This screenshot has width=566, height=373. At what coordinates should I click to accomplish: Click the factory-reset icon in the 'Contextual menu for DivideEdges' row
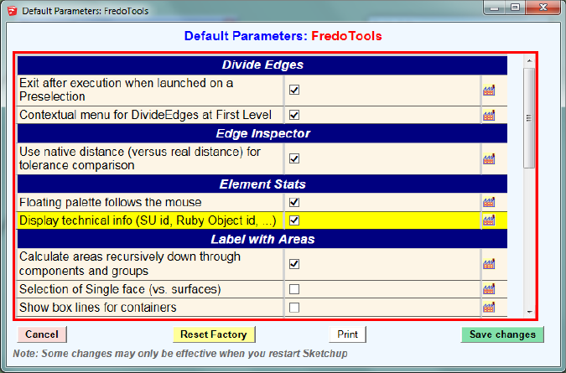click(x=489, y=116)
